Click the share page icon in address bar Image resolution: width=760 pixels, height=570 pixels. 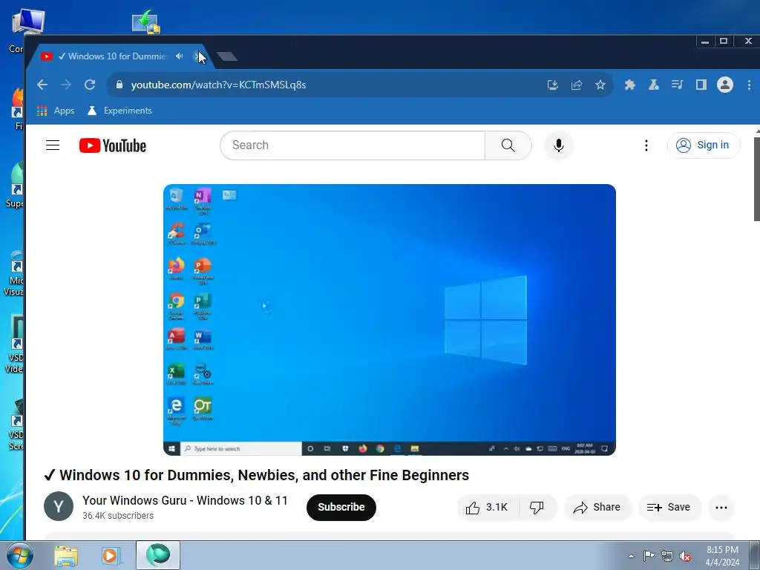pyautogui.click(x=576, y=85)
